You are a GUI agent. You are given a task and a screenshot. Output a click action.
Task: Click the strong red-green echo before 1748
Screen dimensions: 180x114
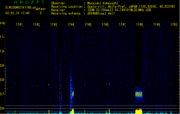click(x=139, y=94)
